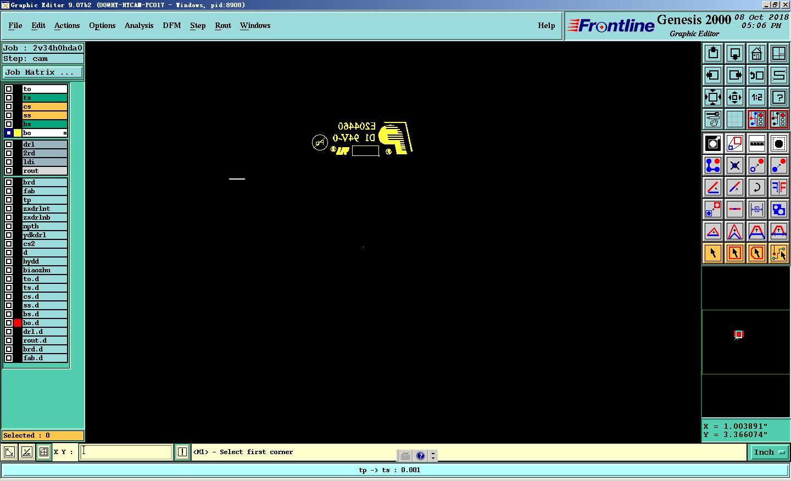Image resolution: width=791 pixels, height=481 pixels.
Task: Click inside the X Y coordinate input field
Action: tap(126, 452)
